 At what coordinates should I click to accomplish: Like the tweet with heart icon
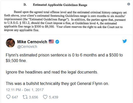(x=45, y=97)
